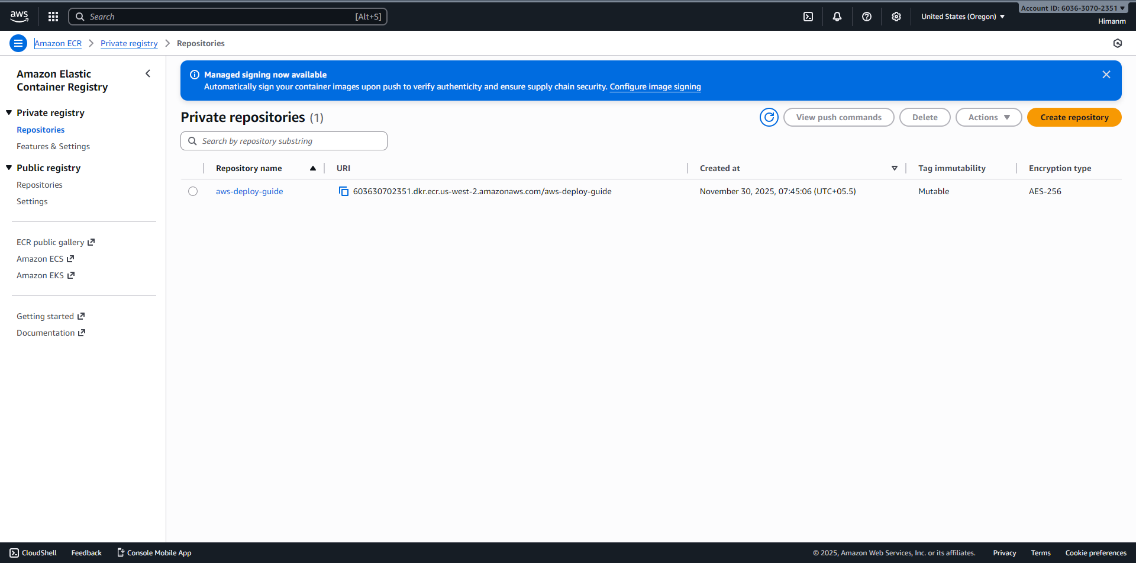Open Public registry Settings in sidebar
Image resolution: width=1136 pixels, height=563 pixels.
(32, 201)
